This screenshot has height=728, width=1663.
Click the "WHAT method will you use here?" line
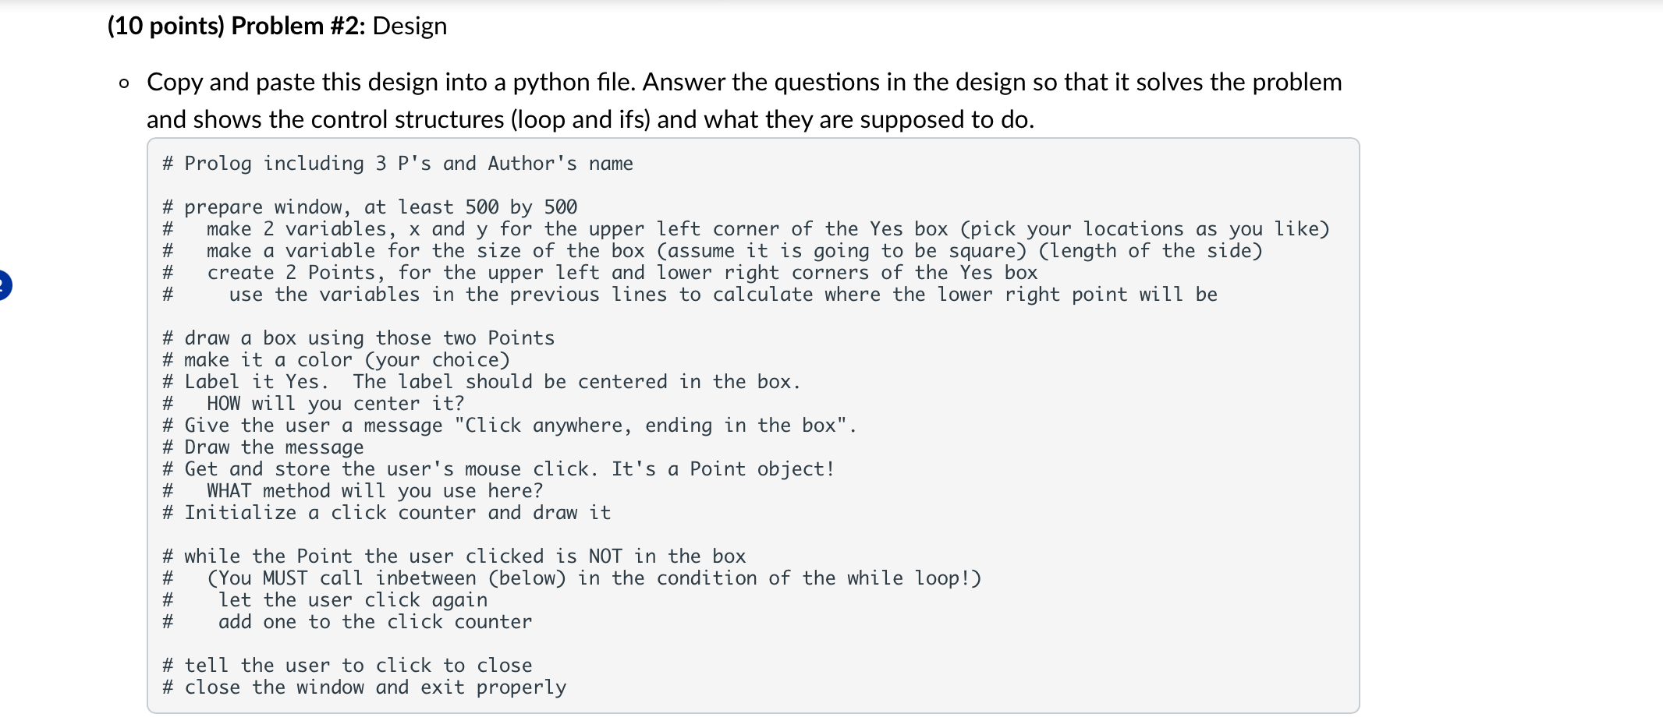[x=374, y=491]
